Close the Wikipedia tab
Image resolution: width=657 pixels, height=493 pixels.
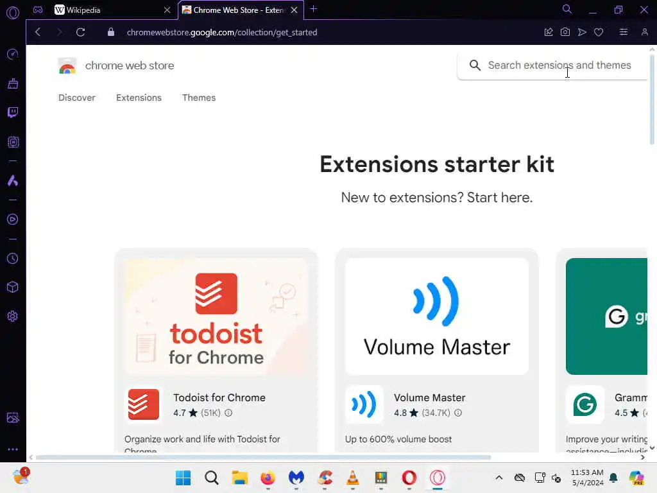click(x=167, y=10)
